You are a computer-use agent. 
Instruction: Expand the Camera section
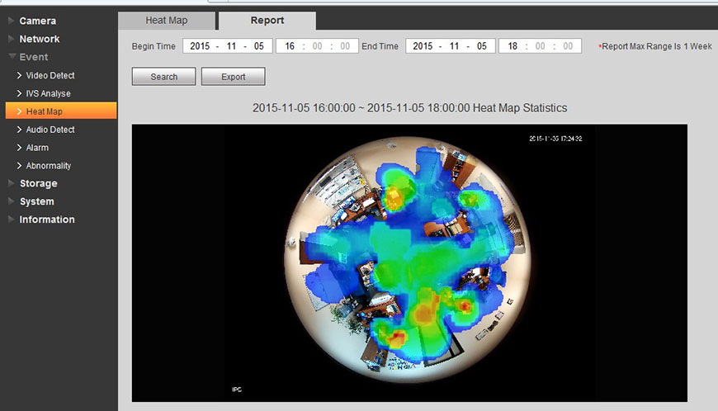click(37, 21)
